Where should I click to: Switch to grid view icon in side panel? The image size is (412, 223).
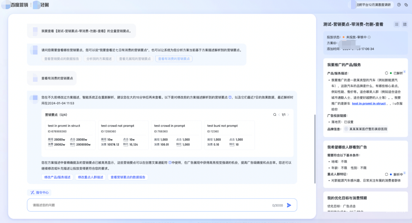pos(404,24)
